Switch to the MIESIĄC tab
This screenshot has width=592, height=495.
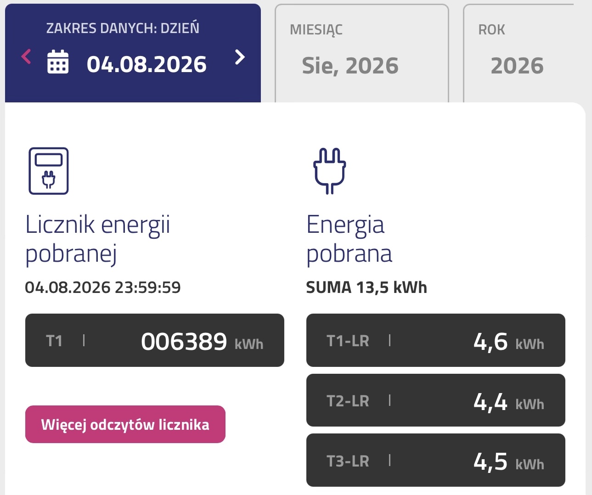362,53
